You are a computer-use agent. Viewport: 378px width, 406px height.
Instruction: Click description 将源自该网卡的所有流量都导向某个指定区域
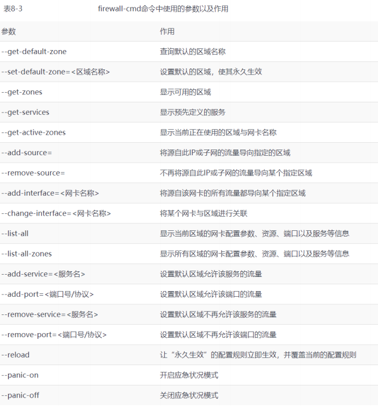(232, 193)
